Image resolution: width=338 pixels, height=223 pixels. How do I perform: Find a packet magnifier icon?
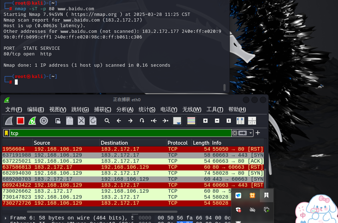[107, 121]
